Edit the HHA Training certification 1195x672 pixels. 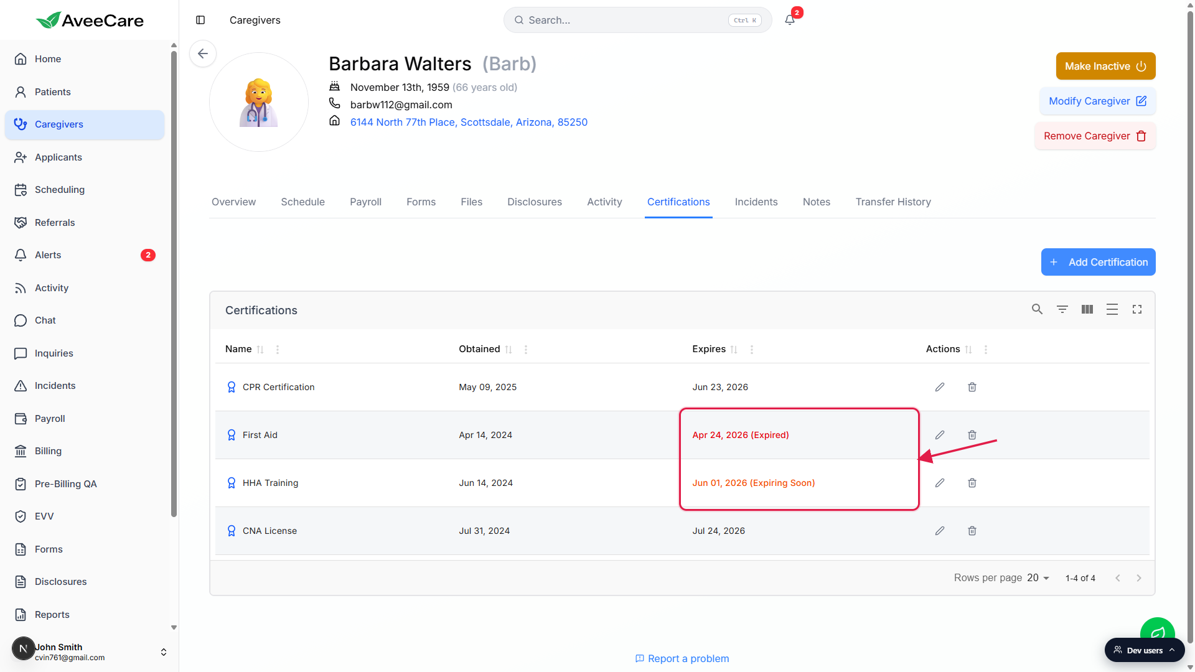pos(940,483)
